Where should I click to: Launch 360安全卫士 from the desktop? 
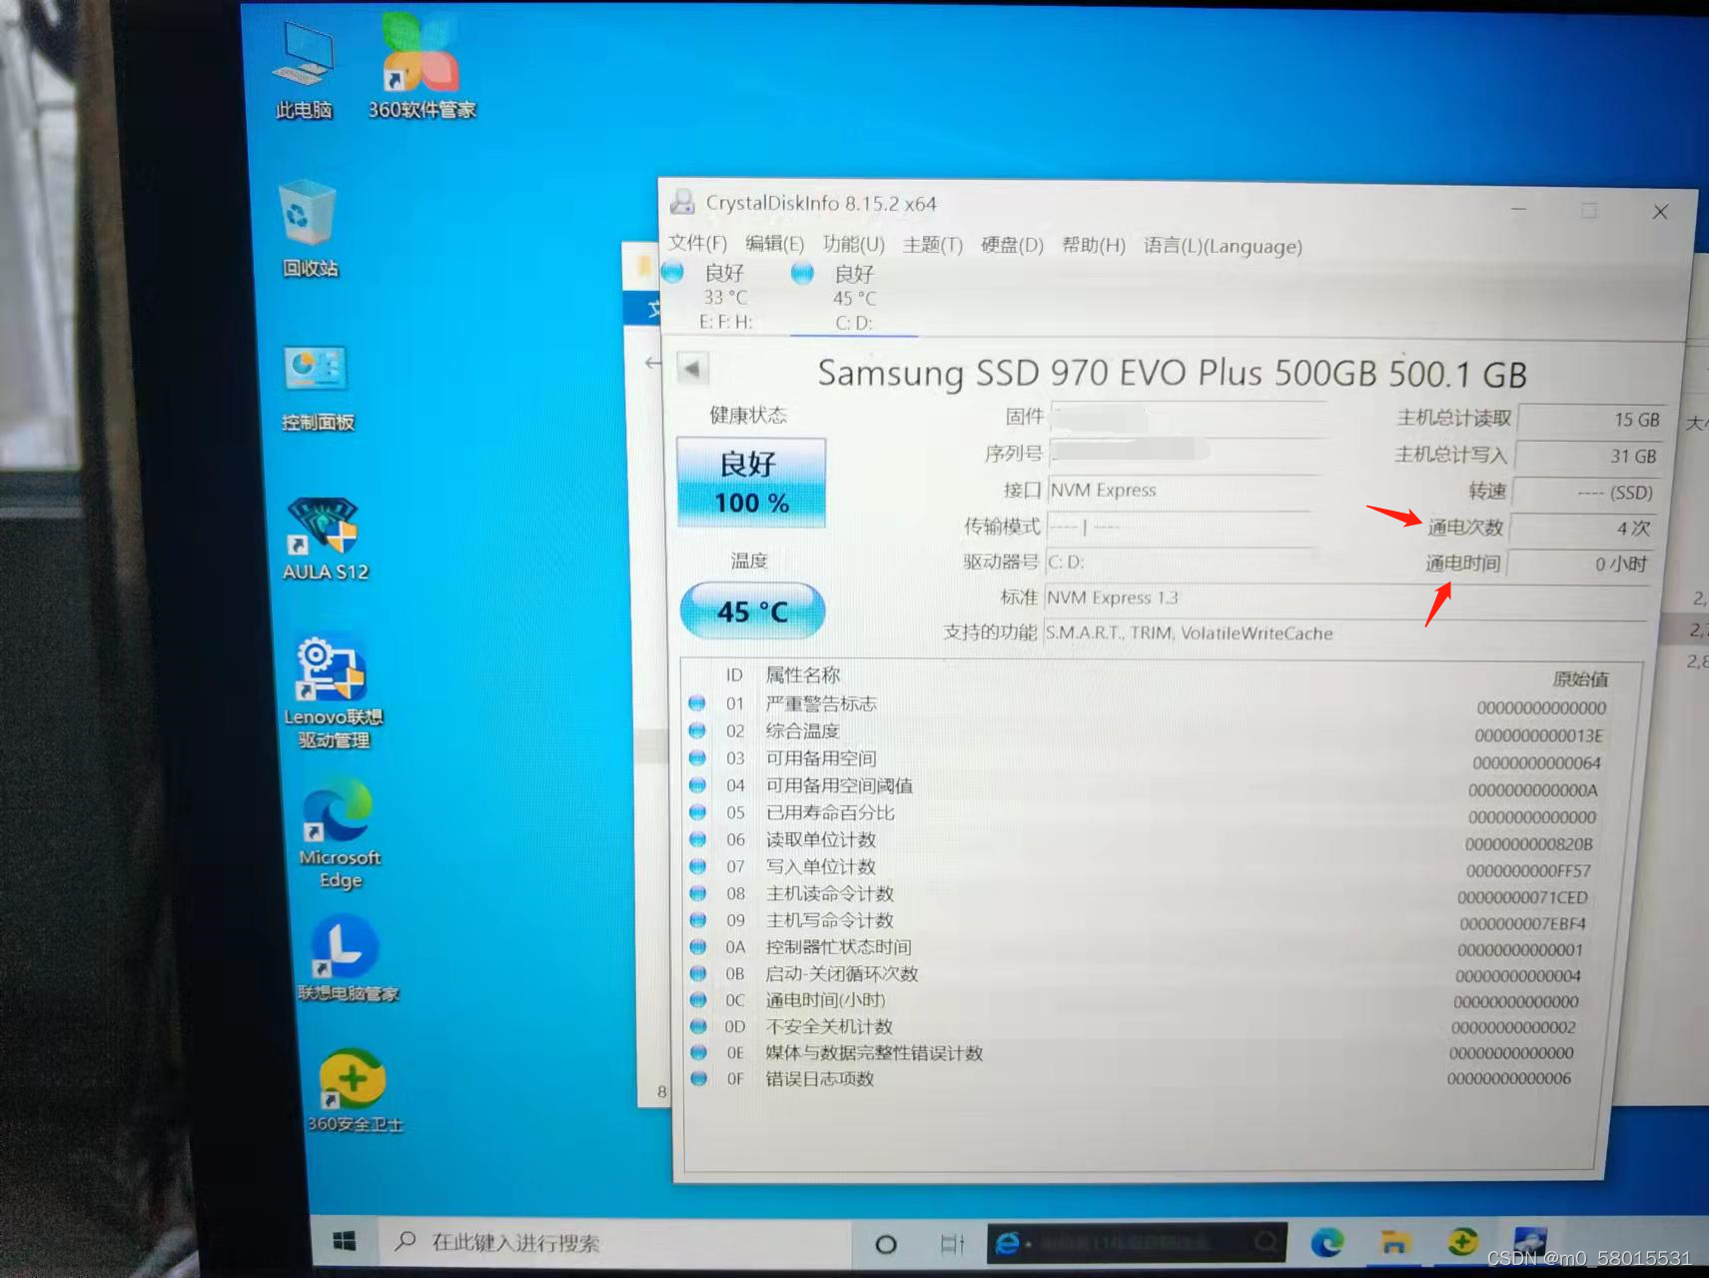tap(355, 1091)
